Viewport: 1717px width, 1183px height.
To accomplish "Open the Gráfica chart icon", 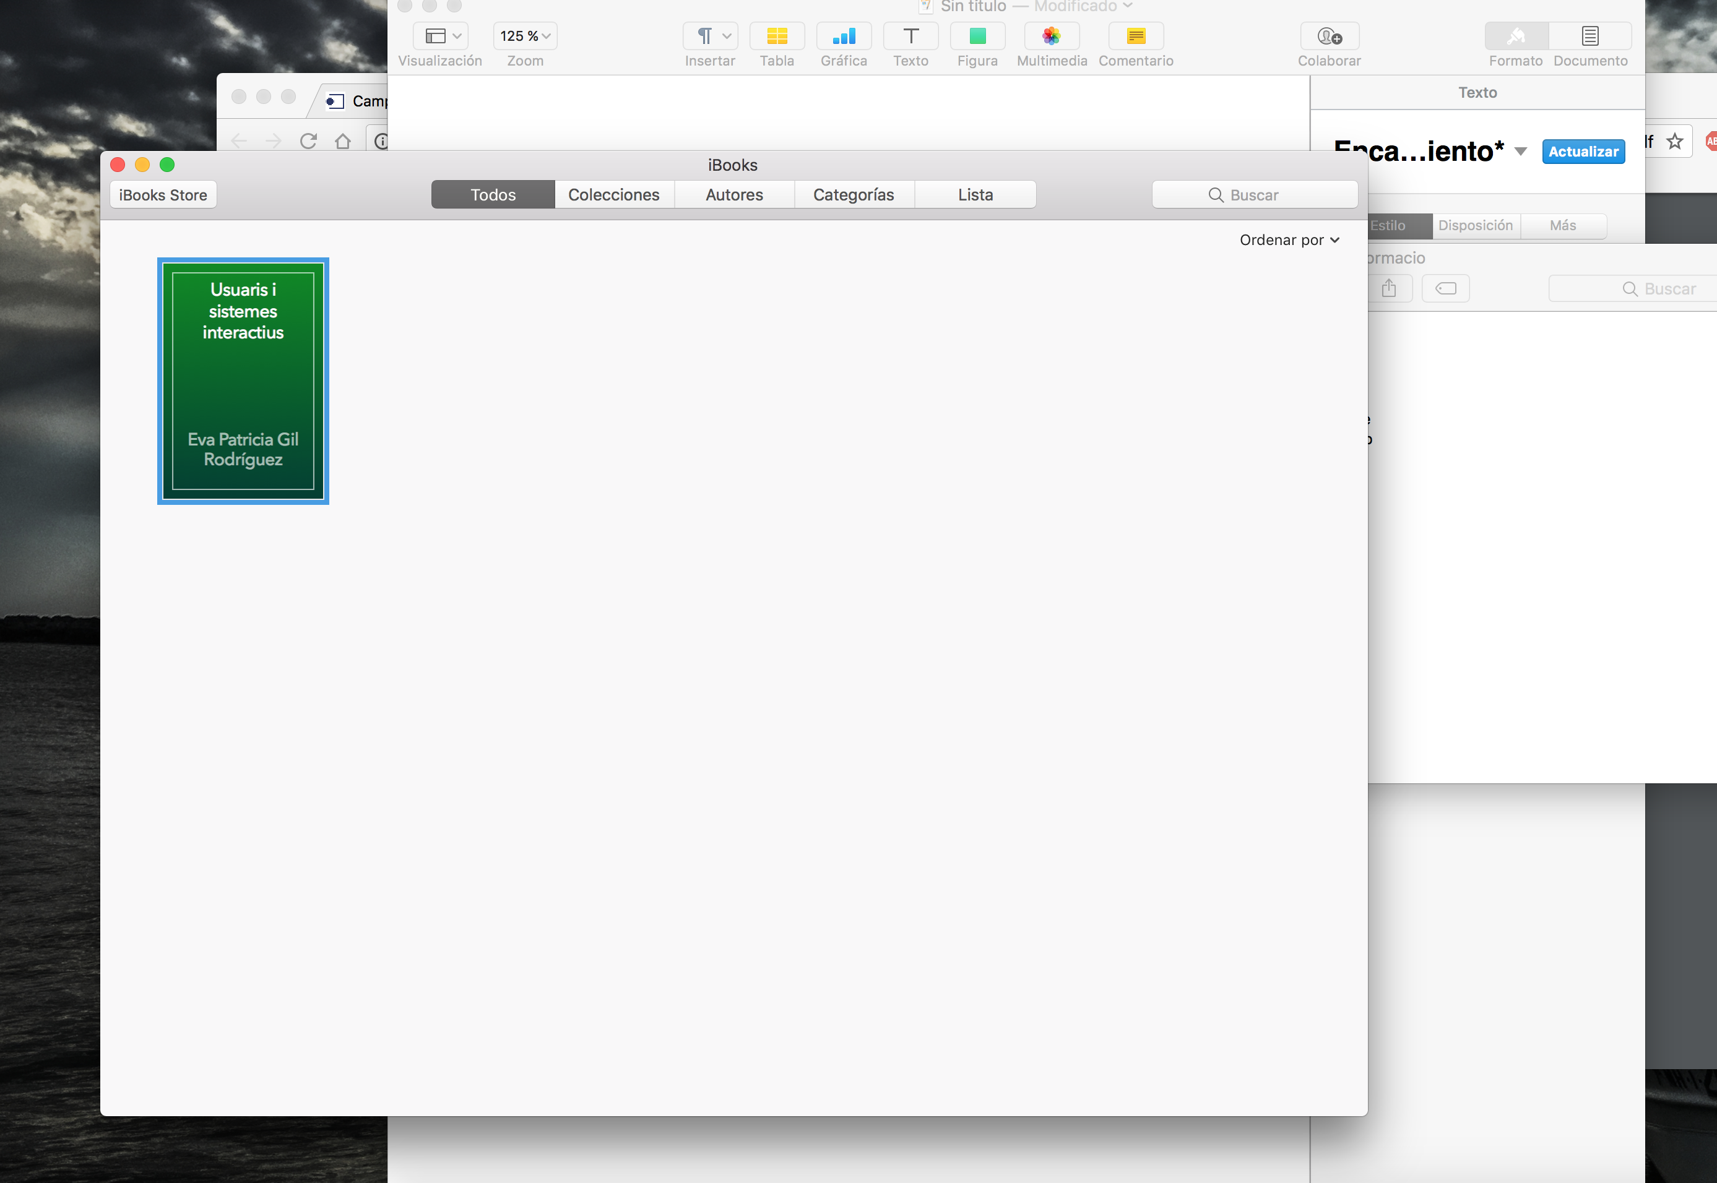I will pyautogui.click(x=843, y=36).
